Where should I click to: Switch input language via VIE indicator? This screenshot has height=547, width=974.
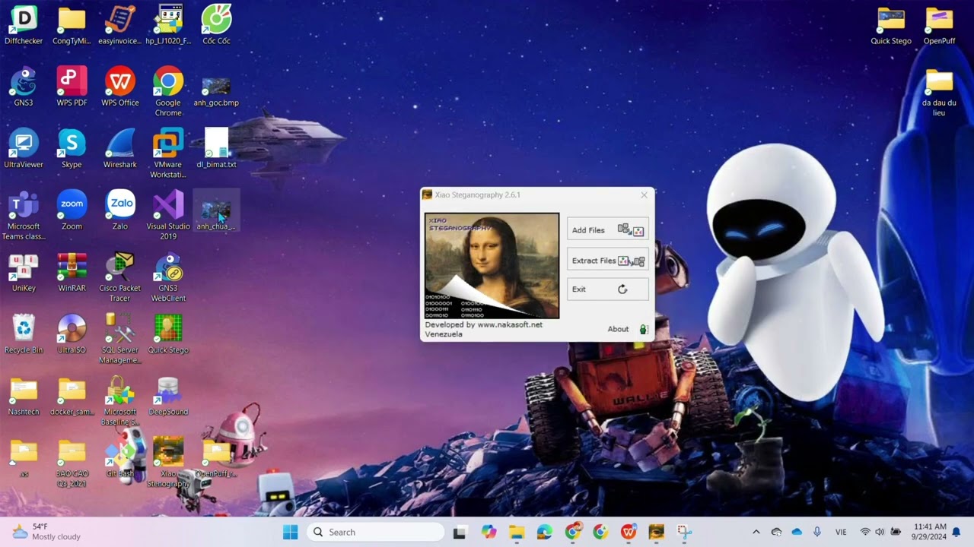pyautogui.click(x=841, y=532)
